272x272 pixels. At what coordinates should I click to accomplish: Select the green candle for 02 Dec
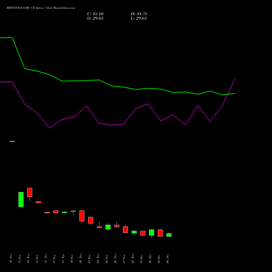pyautogui.click(x=152, y=233)
